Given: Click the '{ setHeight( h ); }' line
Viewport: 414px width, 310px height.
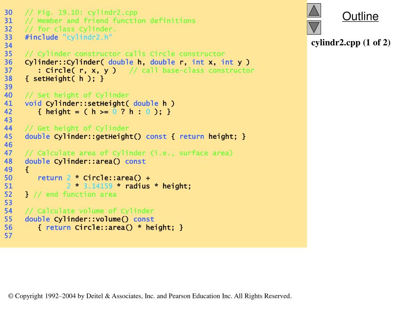Looking at the screenshot, I should (64, 79).
